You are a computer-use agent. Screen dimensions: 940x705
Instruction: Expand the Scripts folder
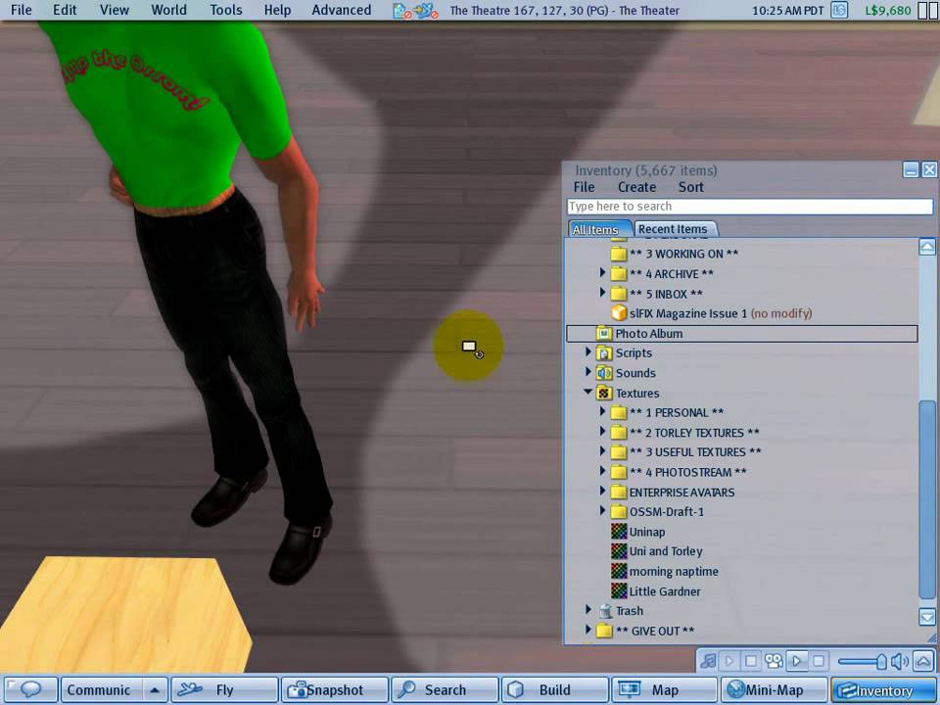pos(588,352)
